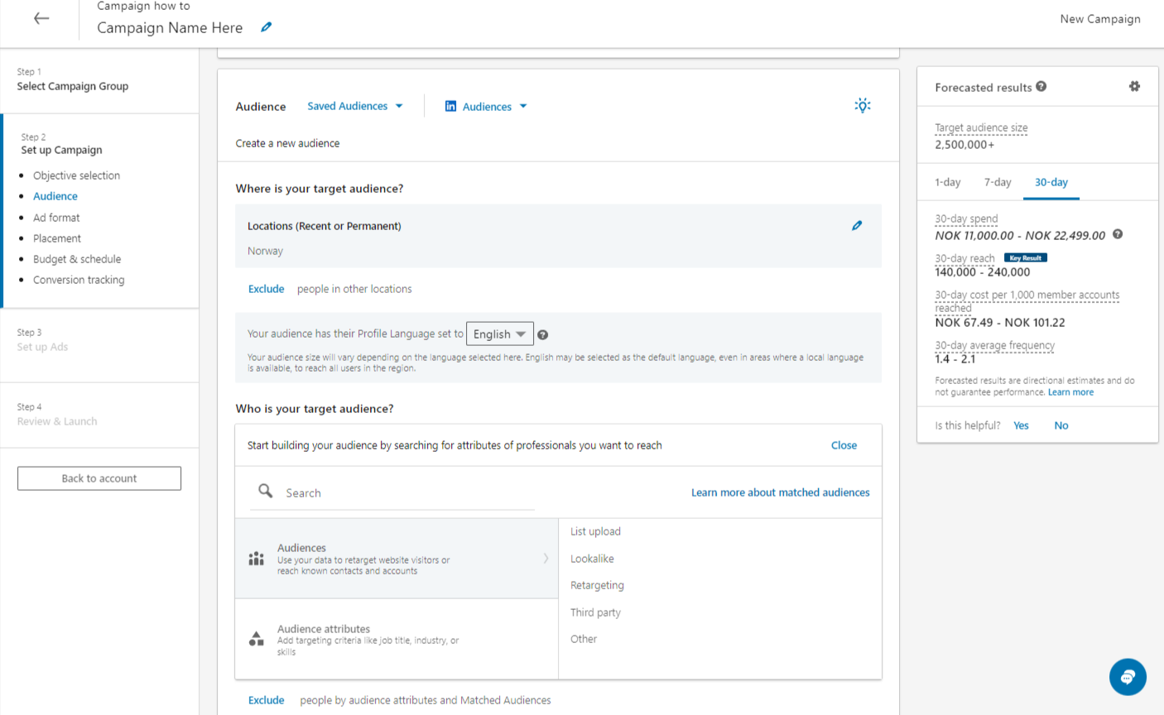Open Learn more about matched audiences
The image size is (1164, 715).
point(780,492)
